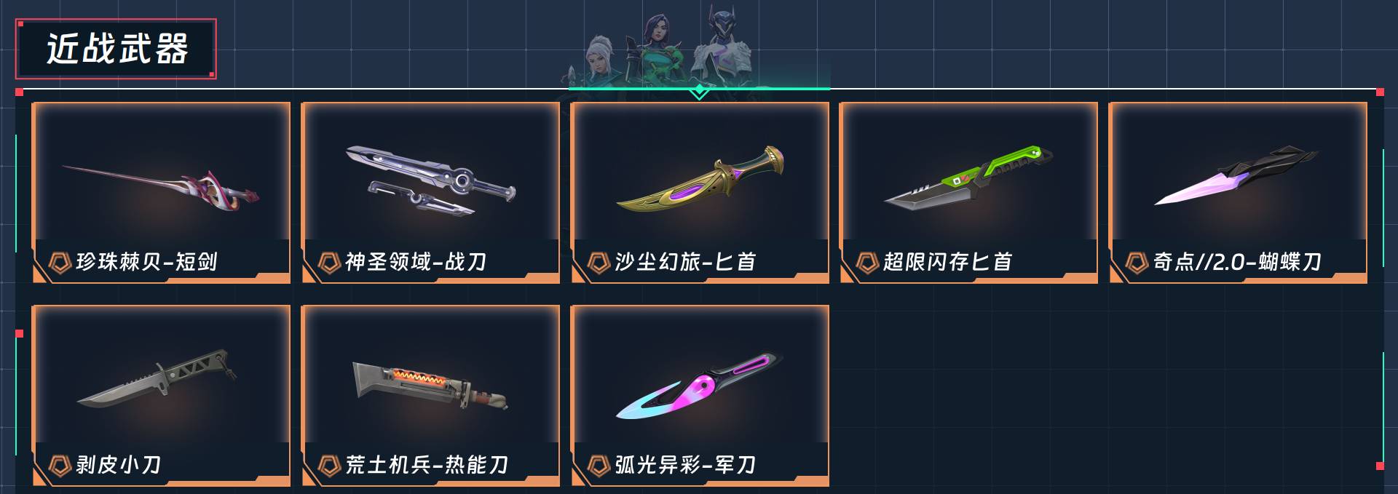This screenshot has height=494, width=1398.
Task: Choose the golden 沙尘幻旅-匕首 dagger image
Action: point(700,180)
